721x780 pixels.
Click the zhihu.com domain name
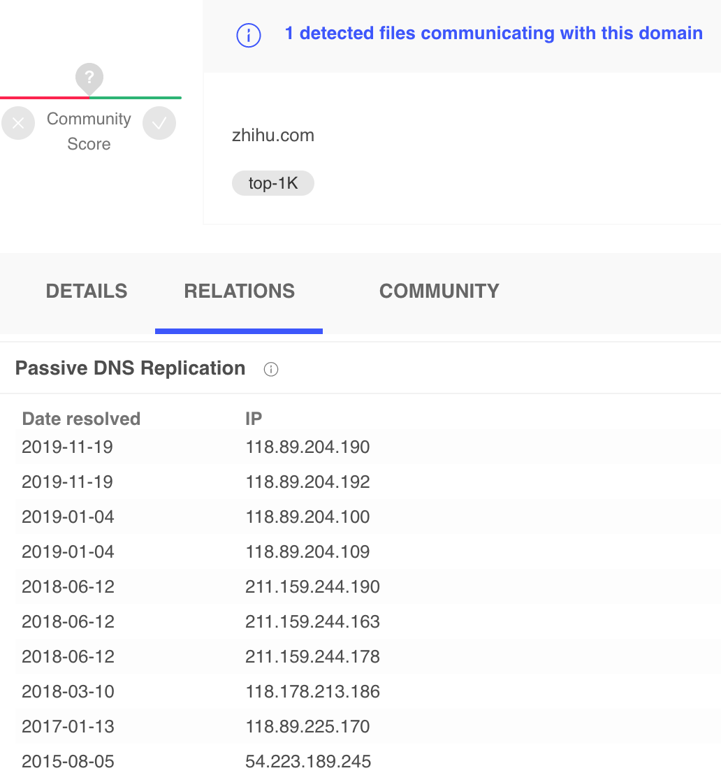point(273,136)
